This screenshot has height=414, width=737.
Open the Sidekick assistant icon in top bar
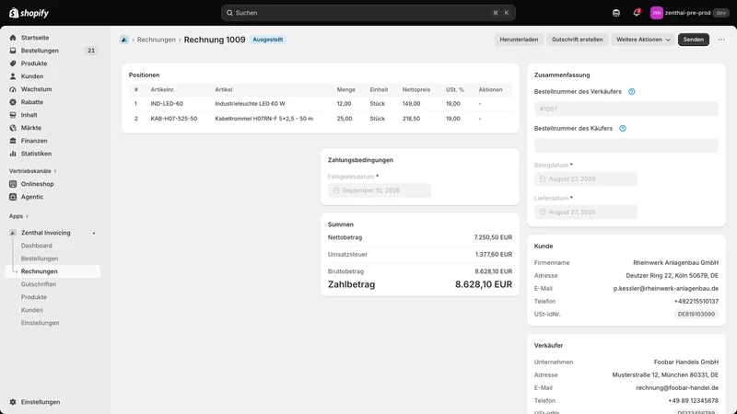click(616, 13)
